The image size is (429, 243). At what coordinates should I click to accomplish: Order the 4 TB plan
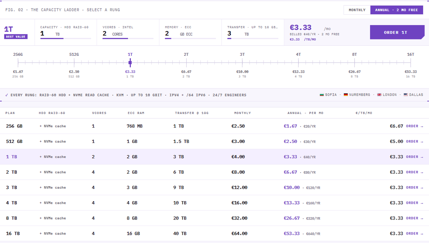point(414,203)
